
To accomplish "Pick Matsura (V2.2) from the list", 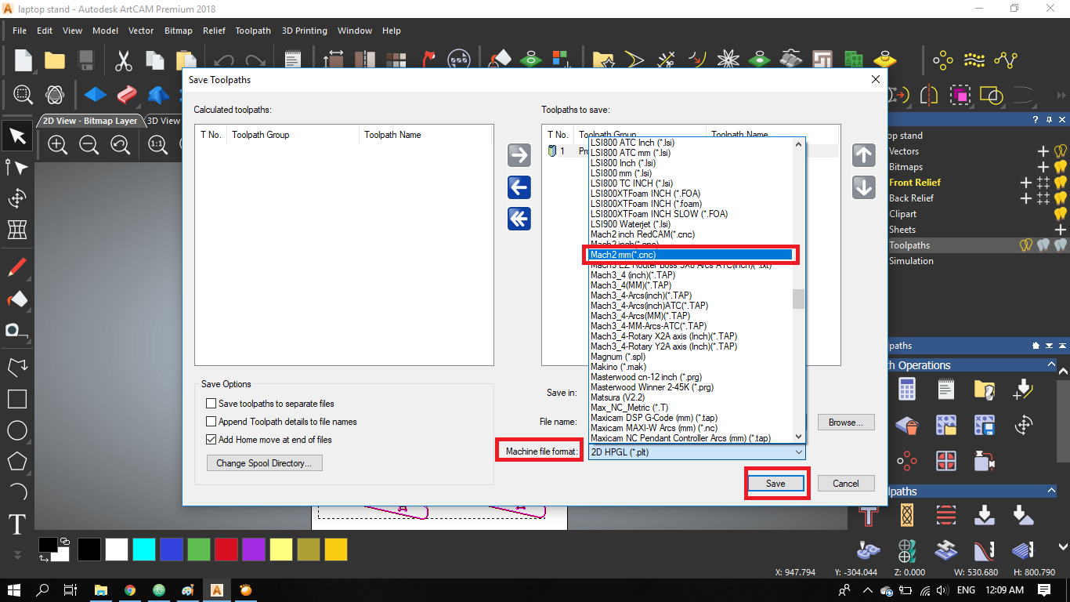I will click(x=690, y=397).
